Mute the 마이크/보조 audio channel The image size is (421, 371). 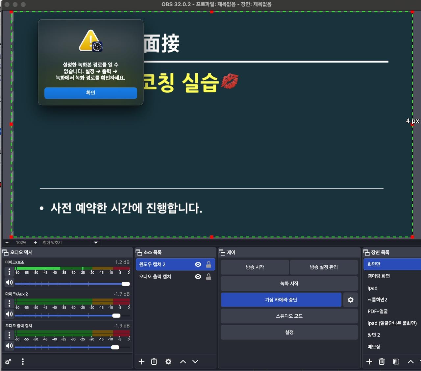[x=9, y=282]
